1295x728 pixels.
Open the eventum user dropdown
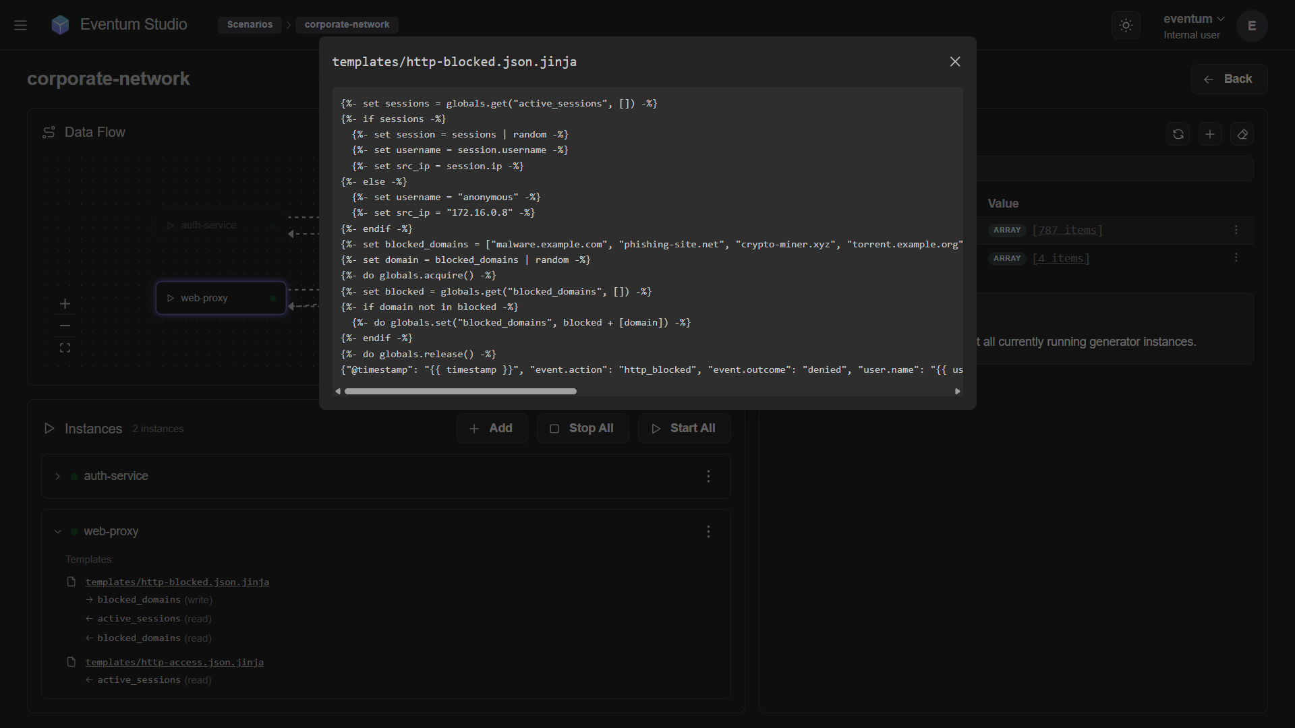1194,19
